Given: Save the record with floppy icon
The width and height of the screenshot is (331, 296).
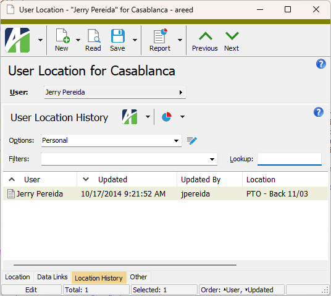Looking at the screenshot, I should pos(117,36).
